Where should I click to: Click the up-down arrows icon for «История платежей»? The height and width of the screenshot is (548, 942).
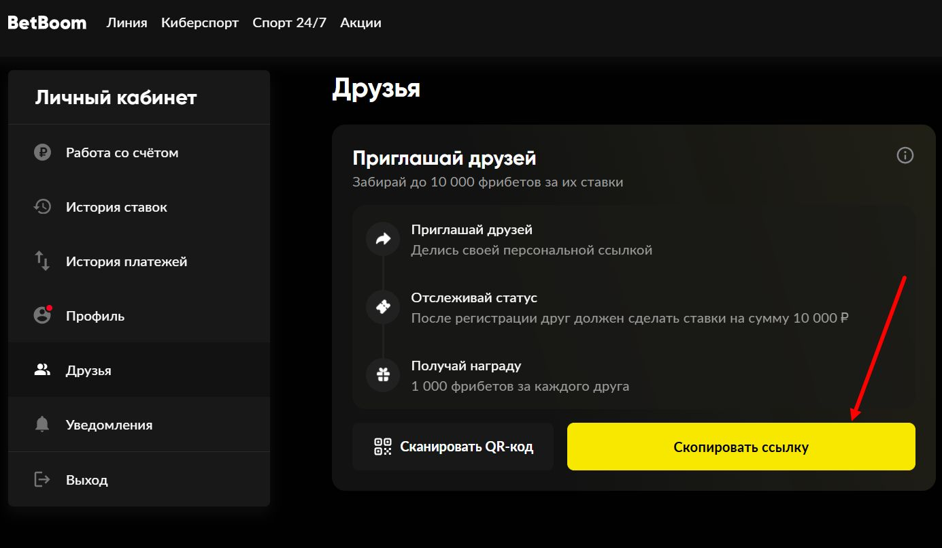(42, 261)
